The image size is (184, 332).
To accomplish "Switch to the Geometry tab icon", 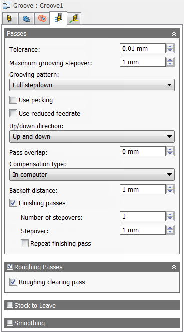I will tap(26, 19).
